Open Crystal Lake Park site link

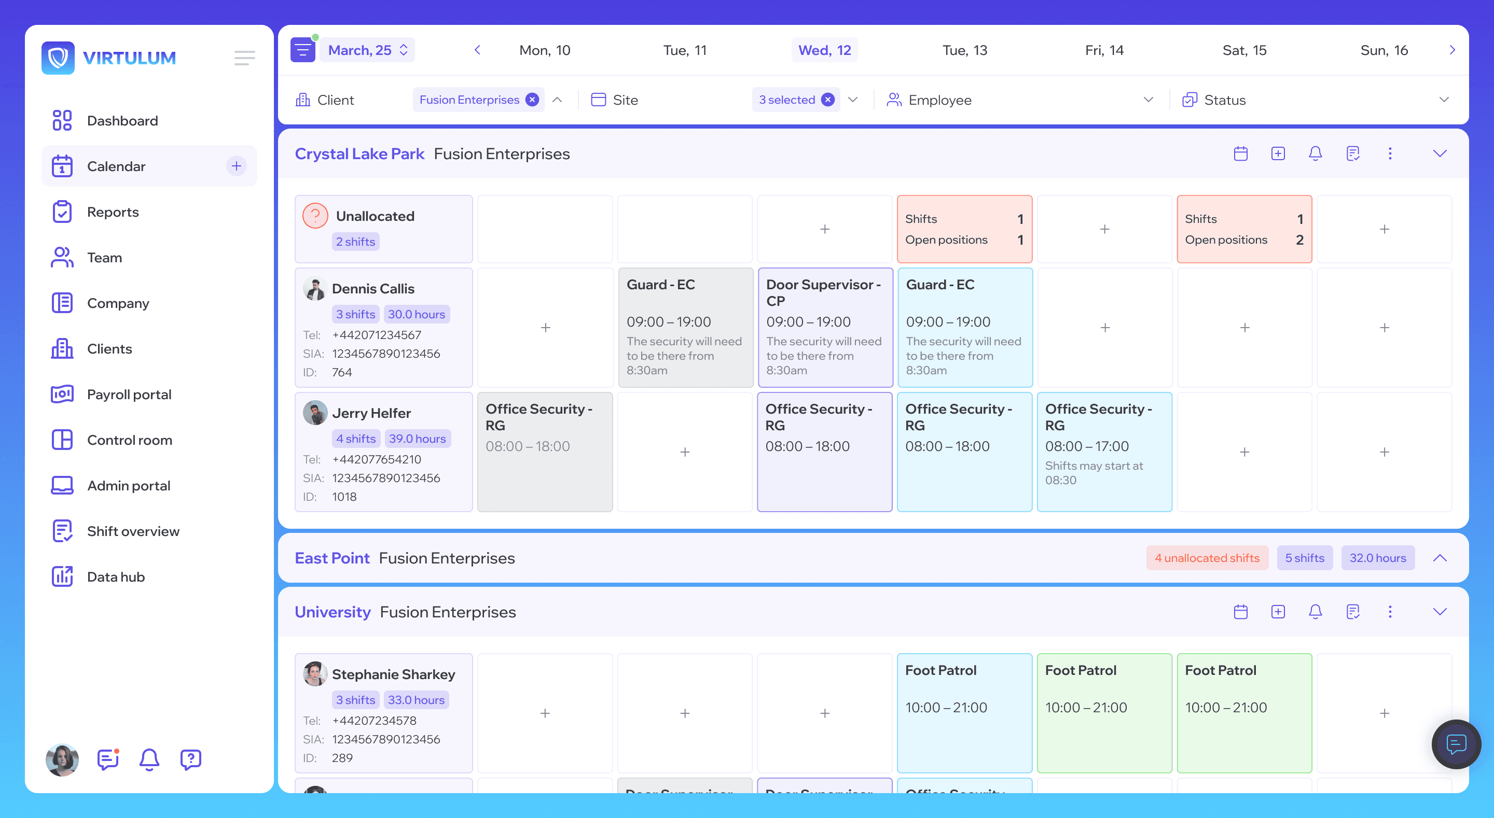[359, 153]
